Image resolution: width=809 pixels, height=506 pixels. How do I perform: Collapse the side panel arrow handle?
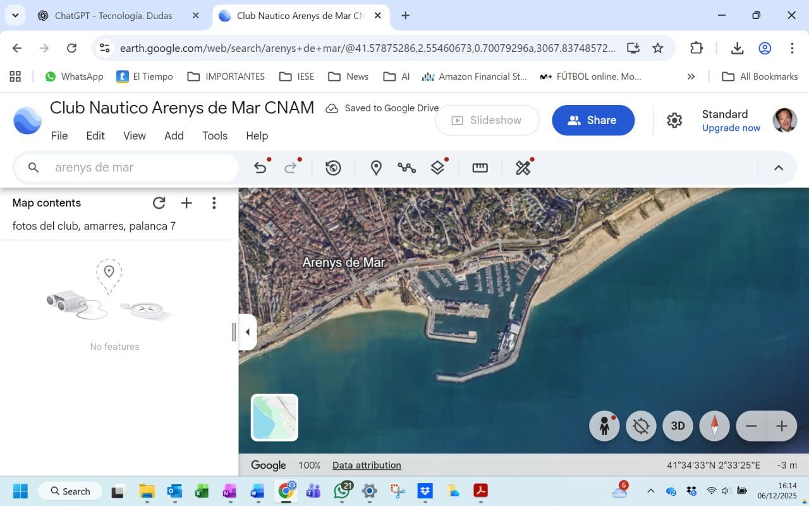(248, 332)
